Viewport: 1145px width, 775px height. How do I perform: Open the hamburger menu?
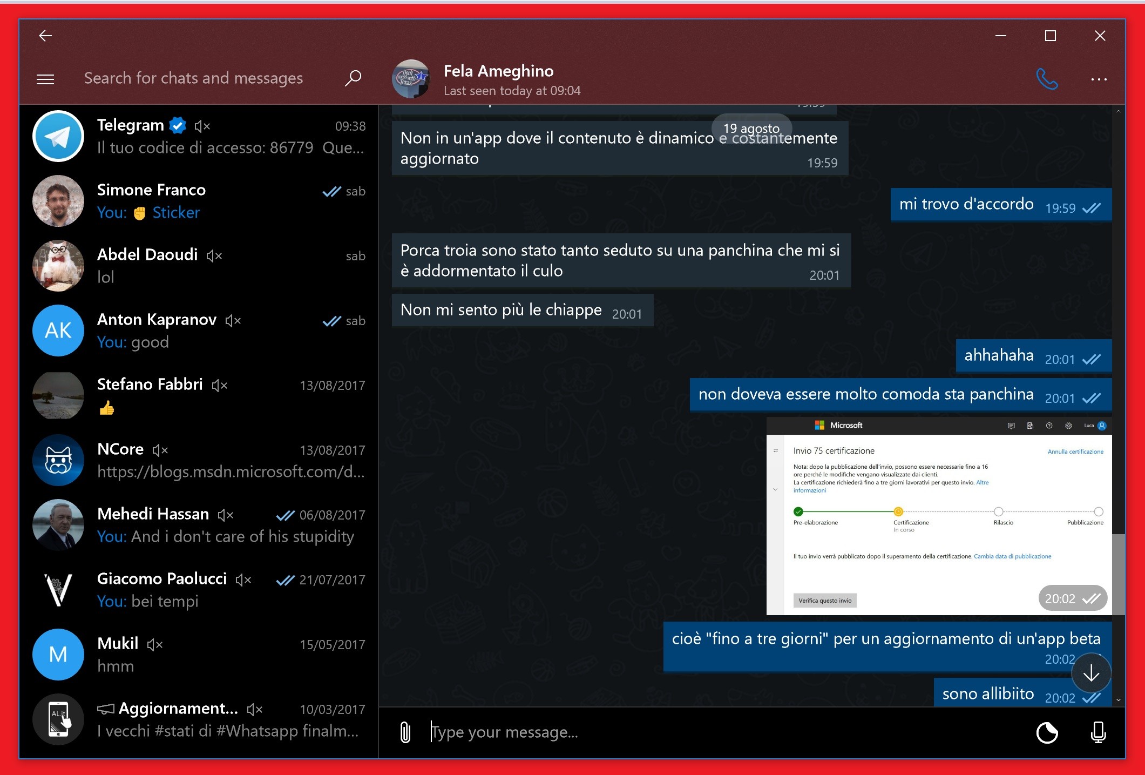45,79
